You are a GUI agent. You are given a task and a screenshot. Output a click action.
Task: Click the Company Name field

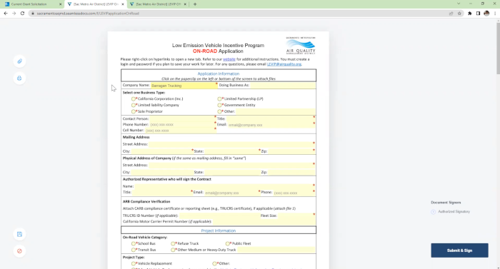184,86
